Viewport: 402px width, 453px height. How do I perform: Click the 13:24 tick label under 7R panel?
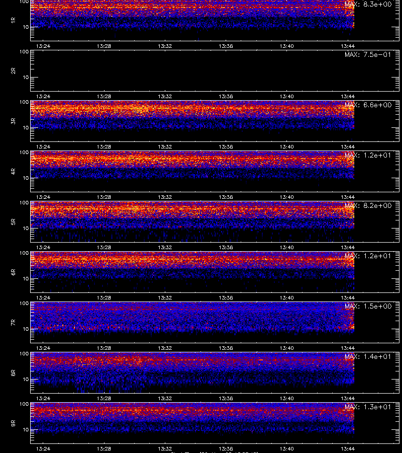pyautogui.click(x=43, y=348)
